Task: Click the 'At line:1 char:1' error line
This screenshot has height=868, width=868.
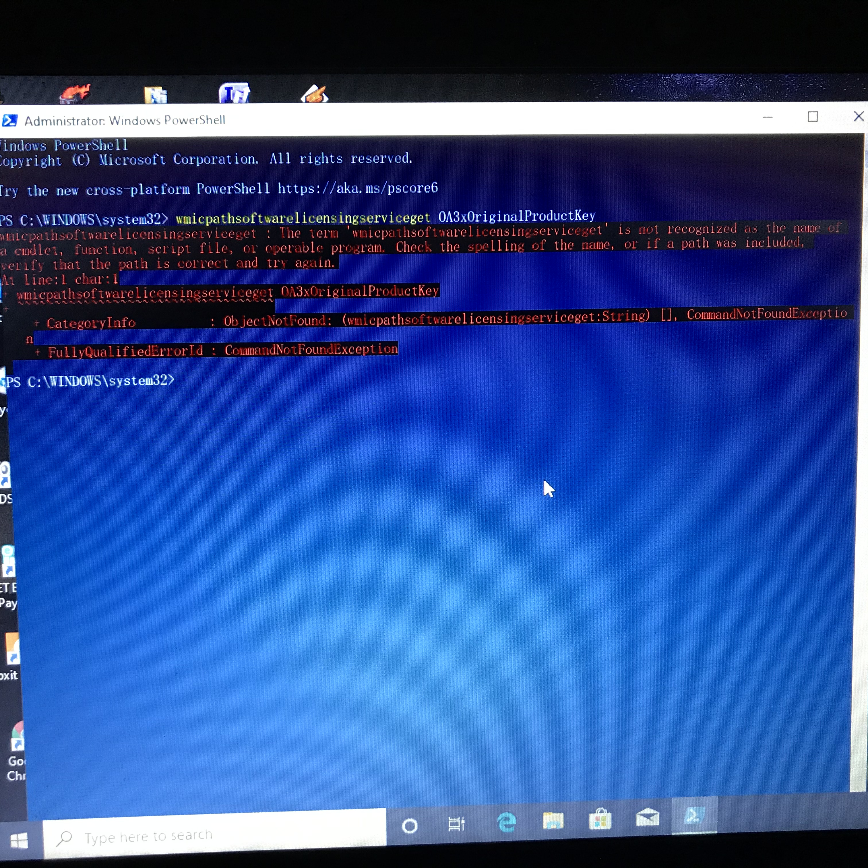Action: click(60, 280)
